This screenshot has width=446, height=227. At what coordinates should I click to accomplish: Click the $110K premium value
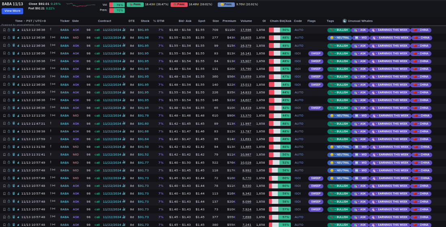[x=230, y=30]
